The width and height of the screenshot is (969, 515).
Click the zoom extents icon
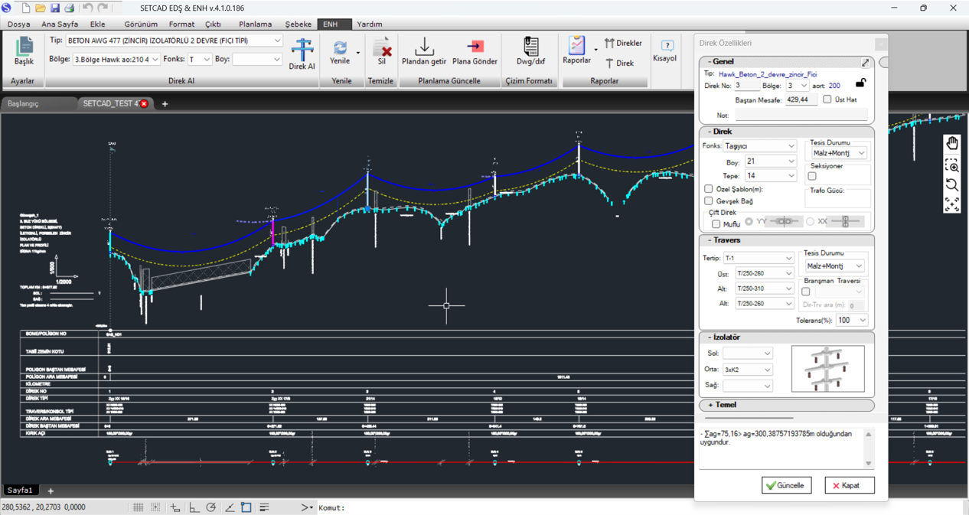(952, 204)
